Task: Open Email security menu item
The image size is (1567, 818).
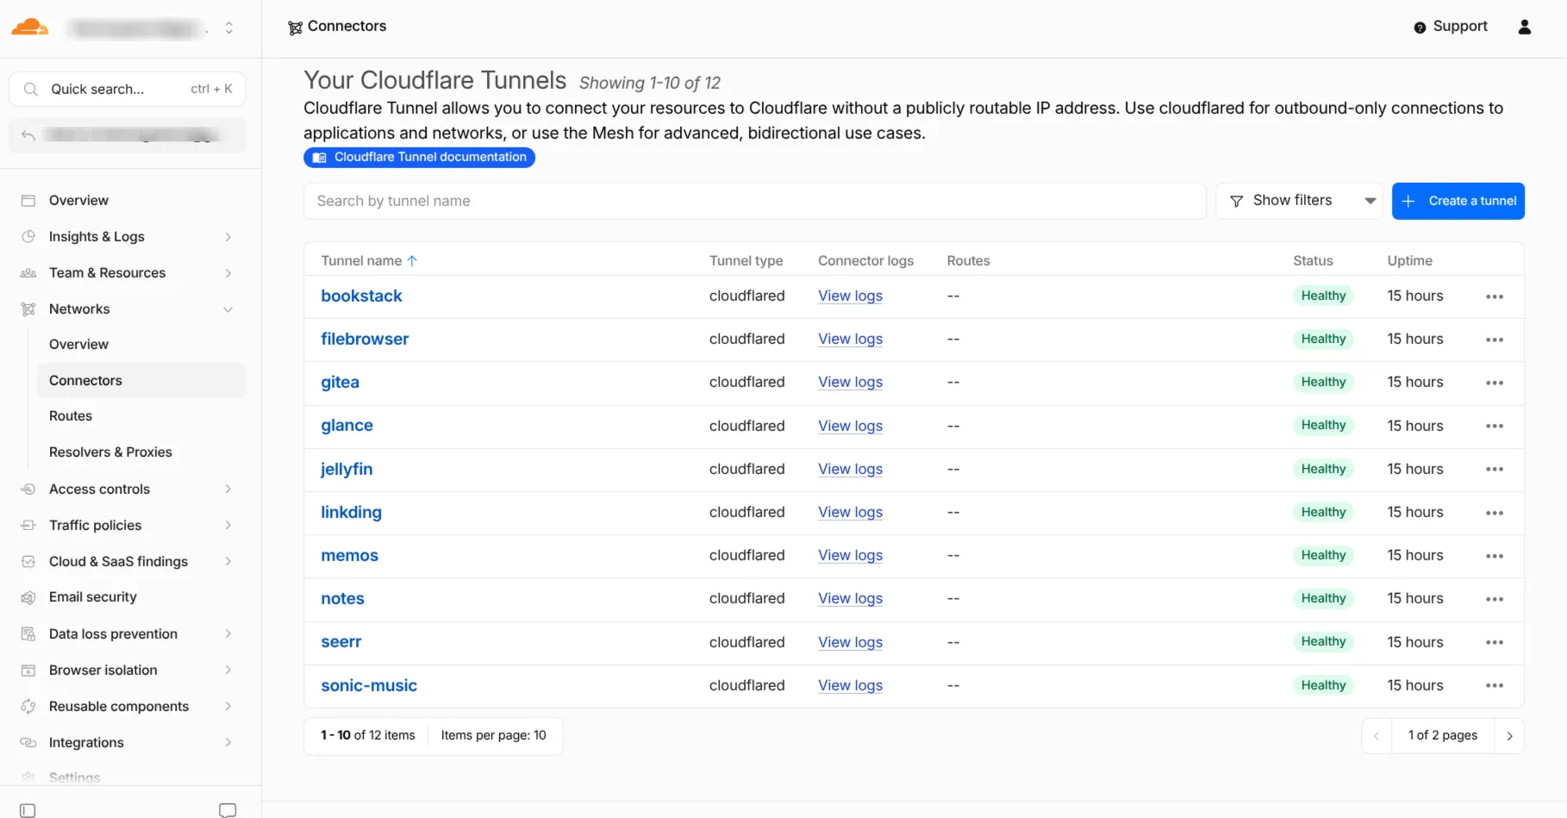Action: pyautogui.click(x=93, y=596)
